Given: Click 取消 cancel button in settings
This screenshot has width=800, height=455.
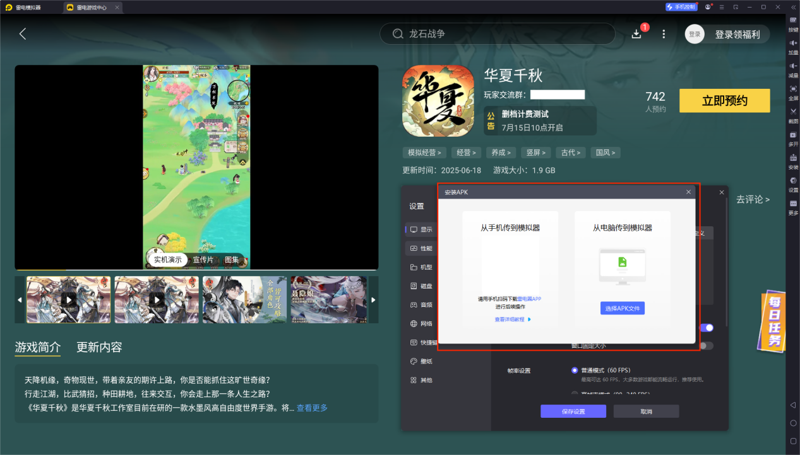Looking at the screenshot, I should [x=646, y=412].
